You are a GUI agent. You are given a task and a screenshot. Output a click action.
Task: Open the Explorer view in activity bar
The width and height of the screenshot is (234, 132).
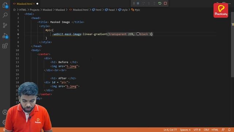[x=5, y=5]
